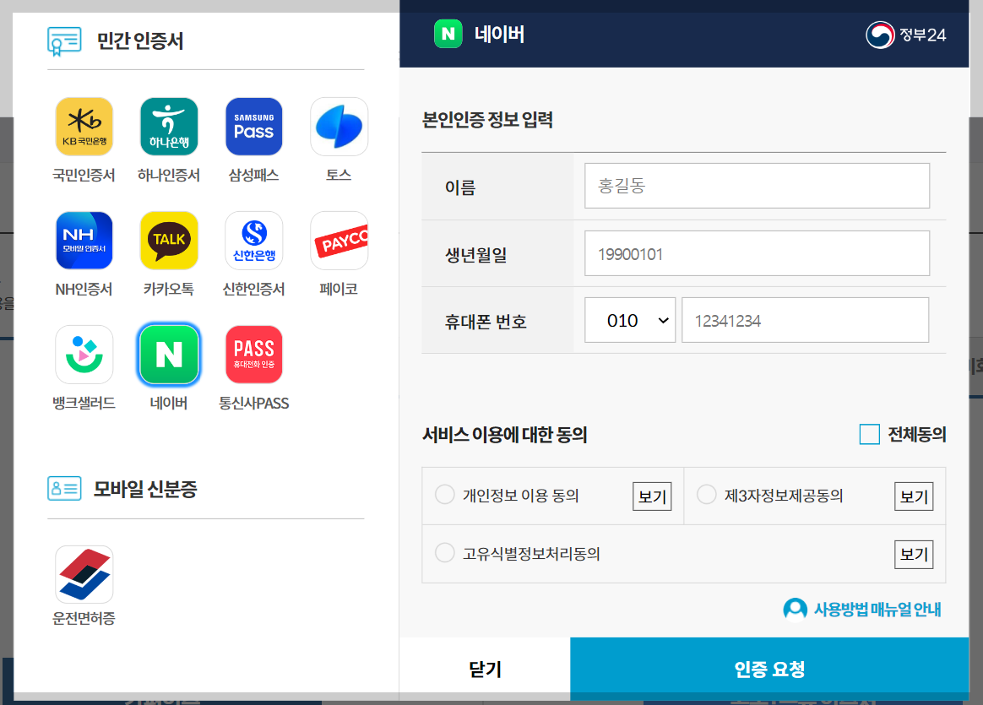Open the 010 phone prefix dropdown
This screenshot has height=705, width=983.
click(630, 320)
